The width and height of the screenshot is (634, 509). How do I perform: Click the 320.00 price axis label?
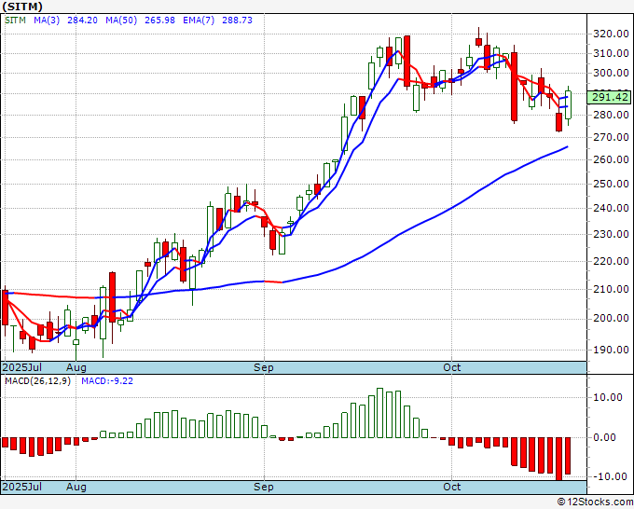click(611, 34)
